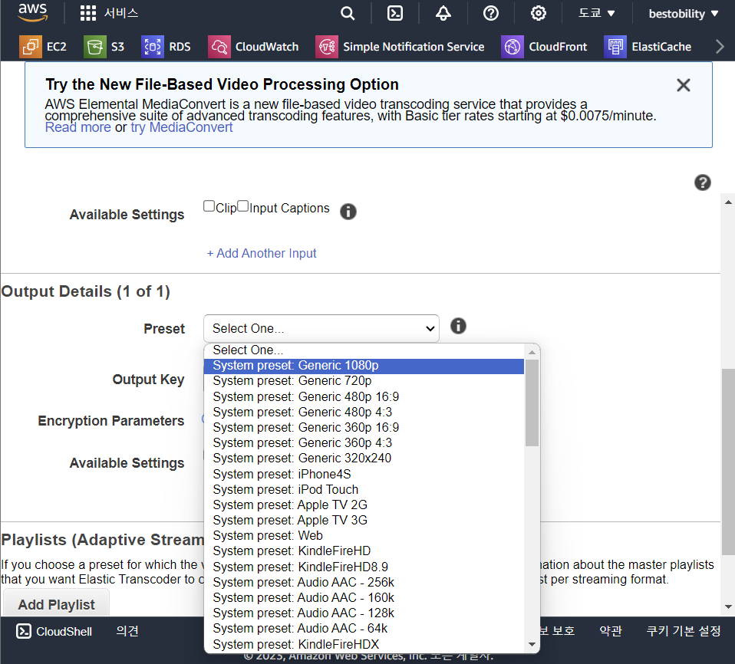Screen dimensions: 735x664
Task: Select System preset: Apple TV 3G
Action: tap(364, 520)
